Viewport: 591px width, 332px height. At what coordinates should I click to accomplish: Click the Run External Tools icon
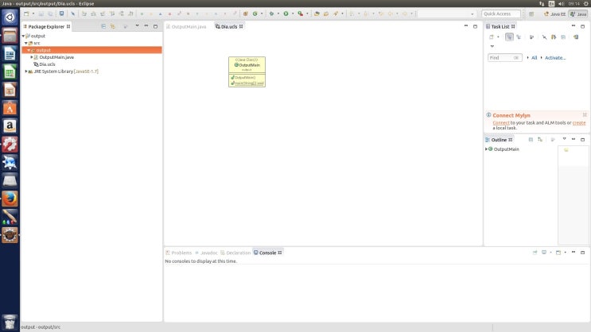[301, 14]
